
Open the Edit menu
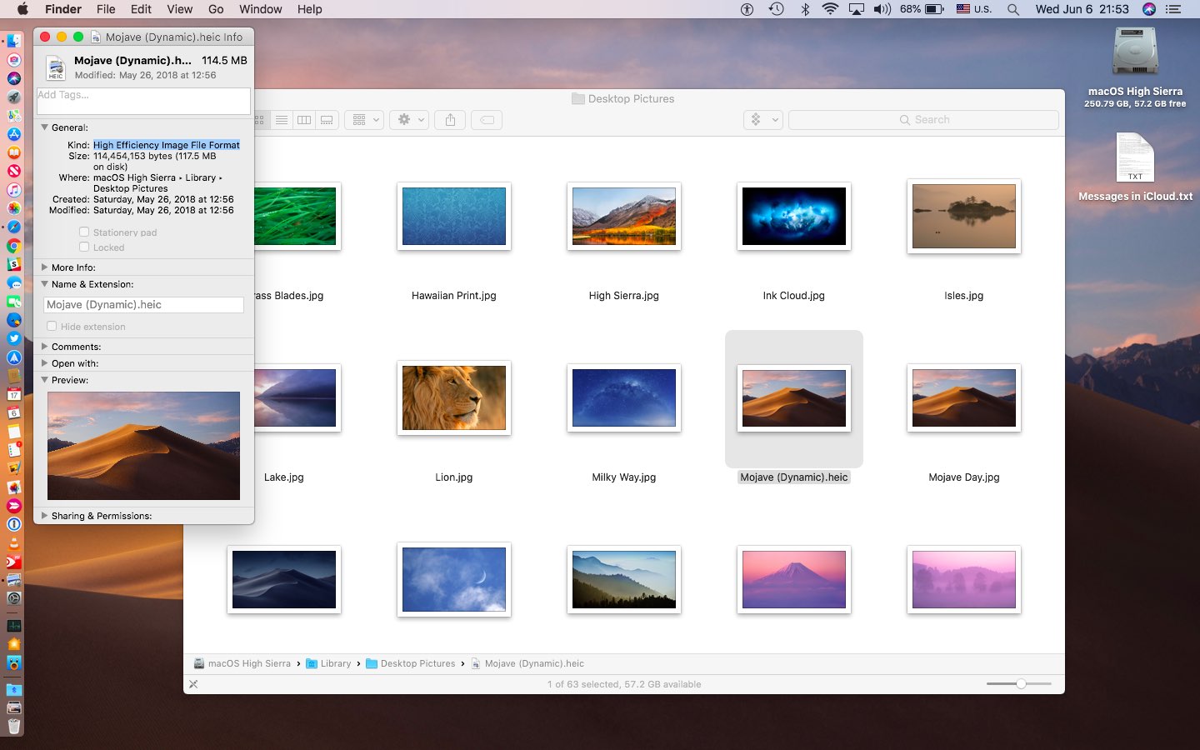point(141,9)
